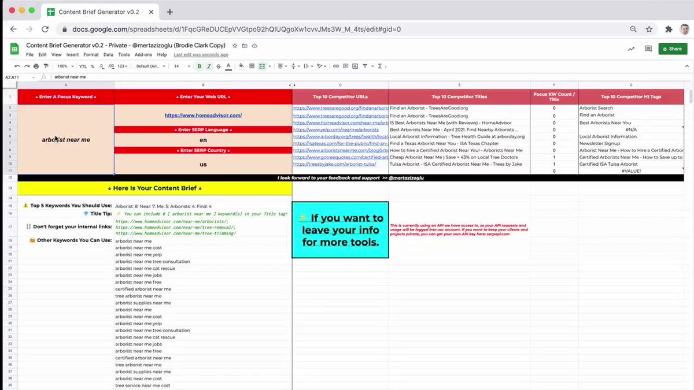Screen dimensions: 694x390
Task: Open the File menu
Action: (29, 55)
